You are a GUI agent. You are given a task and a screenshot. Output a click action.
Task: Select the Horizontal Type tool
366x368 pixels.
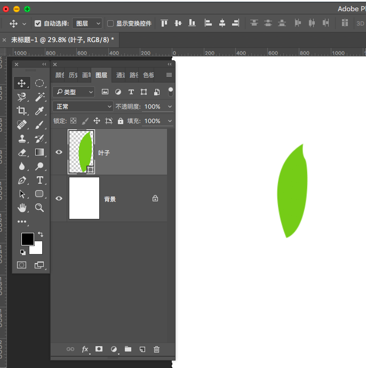click(39, 180)
